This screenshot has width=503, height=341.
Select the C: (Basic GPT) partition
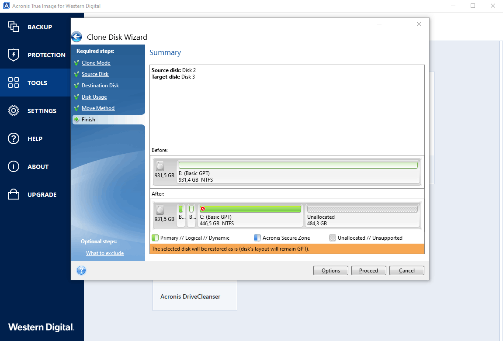pyautogui.click(x=250, y=215)
